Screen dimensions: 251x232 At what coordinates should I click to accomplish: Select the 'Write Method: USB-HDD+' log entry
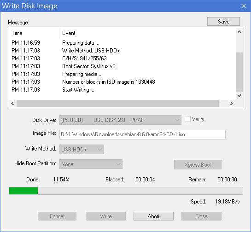click(122, 51)
